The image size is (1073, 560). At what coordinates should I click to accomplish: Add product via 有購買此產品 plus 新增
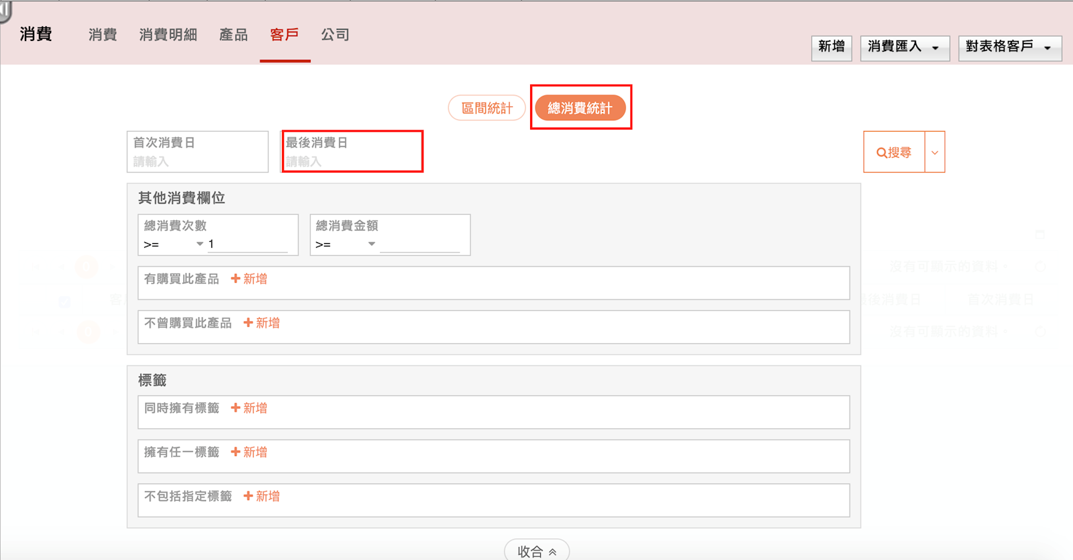point(249,279)
